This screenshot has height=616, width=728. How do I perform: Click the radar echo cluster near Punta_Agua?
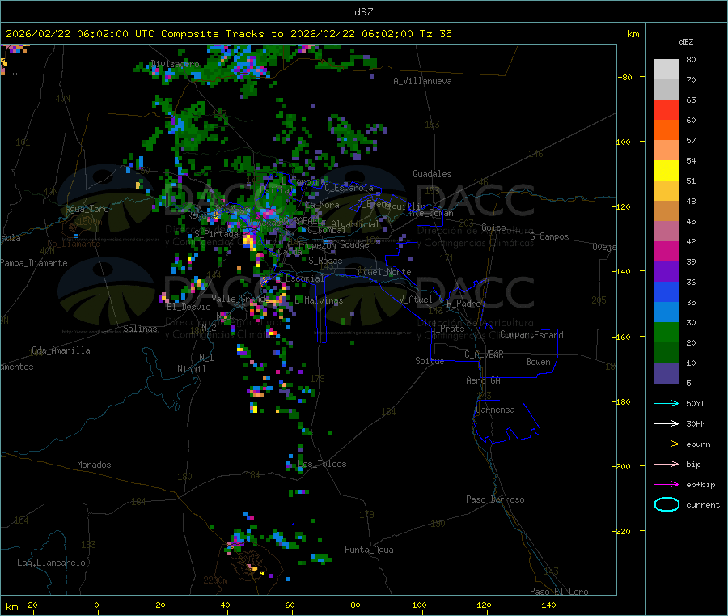coord(321,559)
